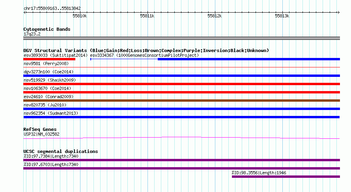Select the short red esv3893033 loss bar
351x192 pixels.
click(x=49, y=59)
